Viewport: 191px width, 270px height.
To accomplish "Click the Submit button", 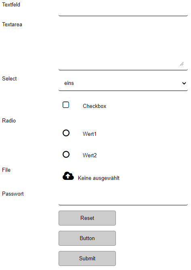I will [x=87, y=258].
